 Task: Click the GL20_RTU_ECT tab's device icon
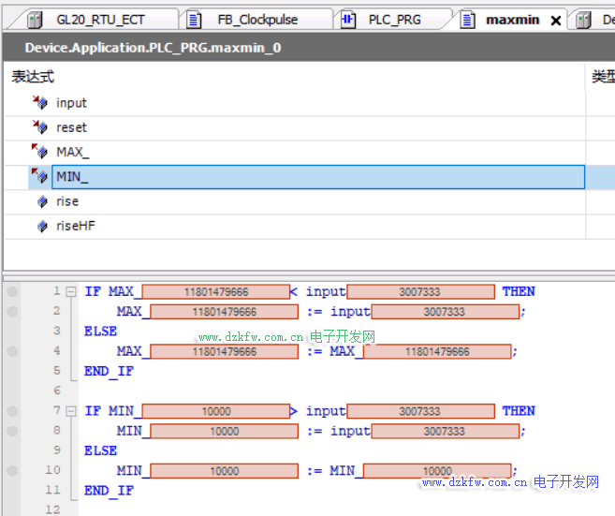(x=36, y=20)
